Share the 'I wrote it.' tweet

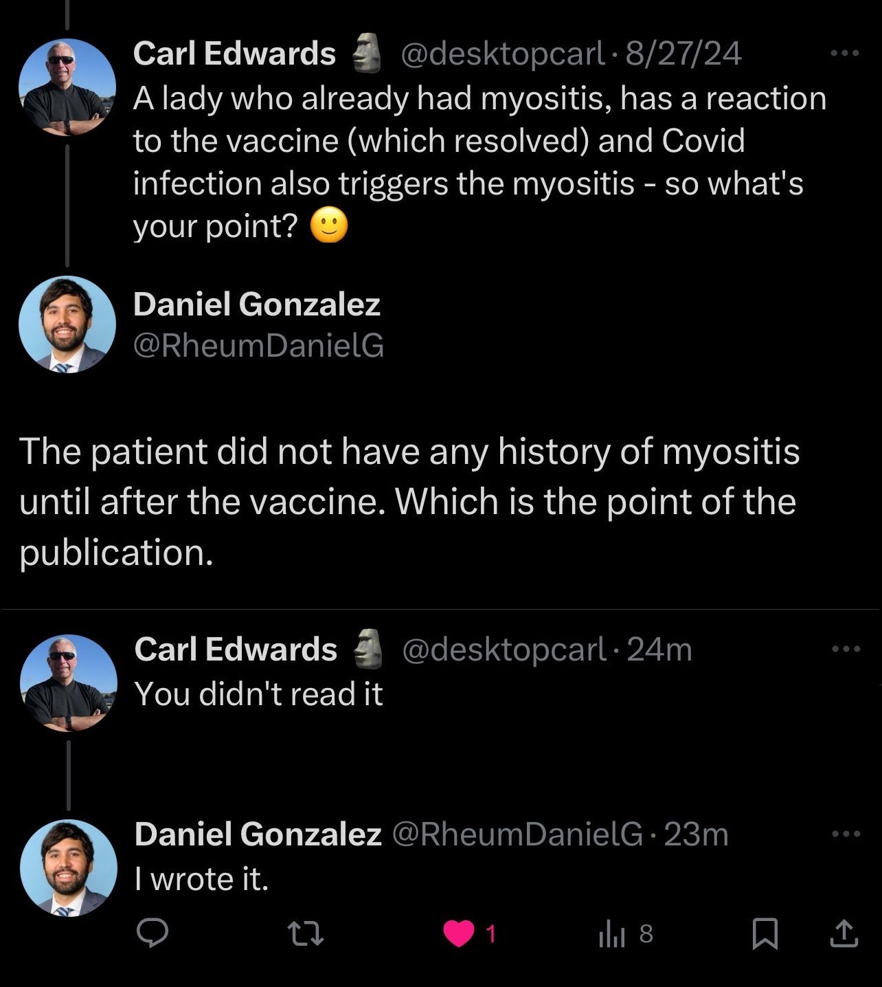[x=844, y=933]
